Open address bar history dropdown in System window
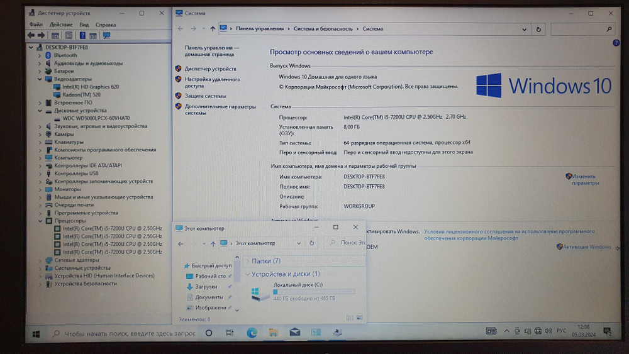This screenshot has height=354, width=629. (x=525, y=30)
